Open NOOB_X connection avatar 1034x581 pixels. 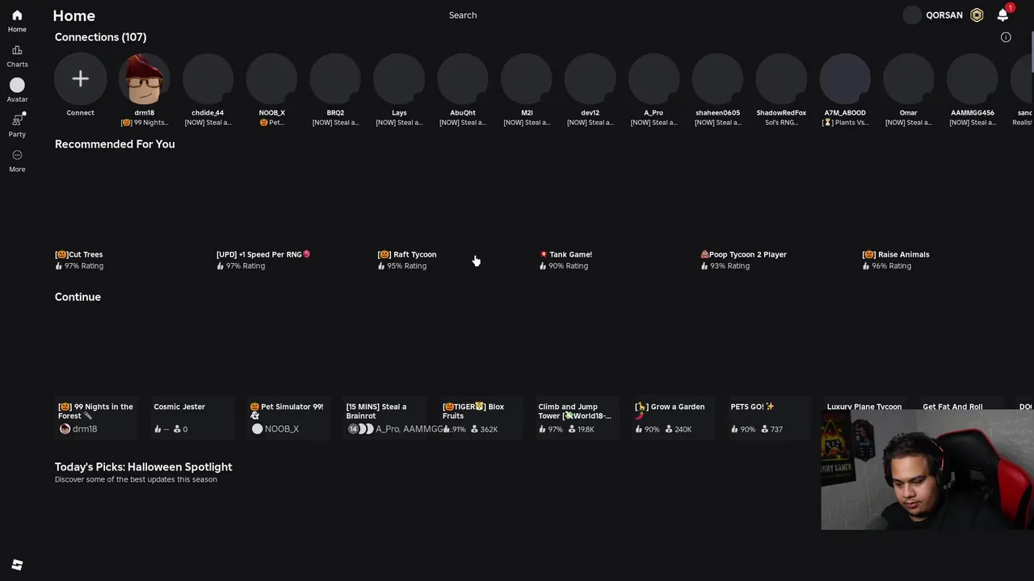(x=271, y=79)
